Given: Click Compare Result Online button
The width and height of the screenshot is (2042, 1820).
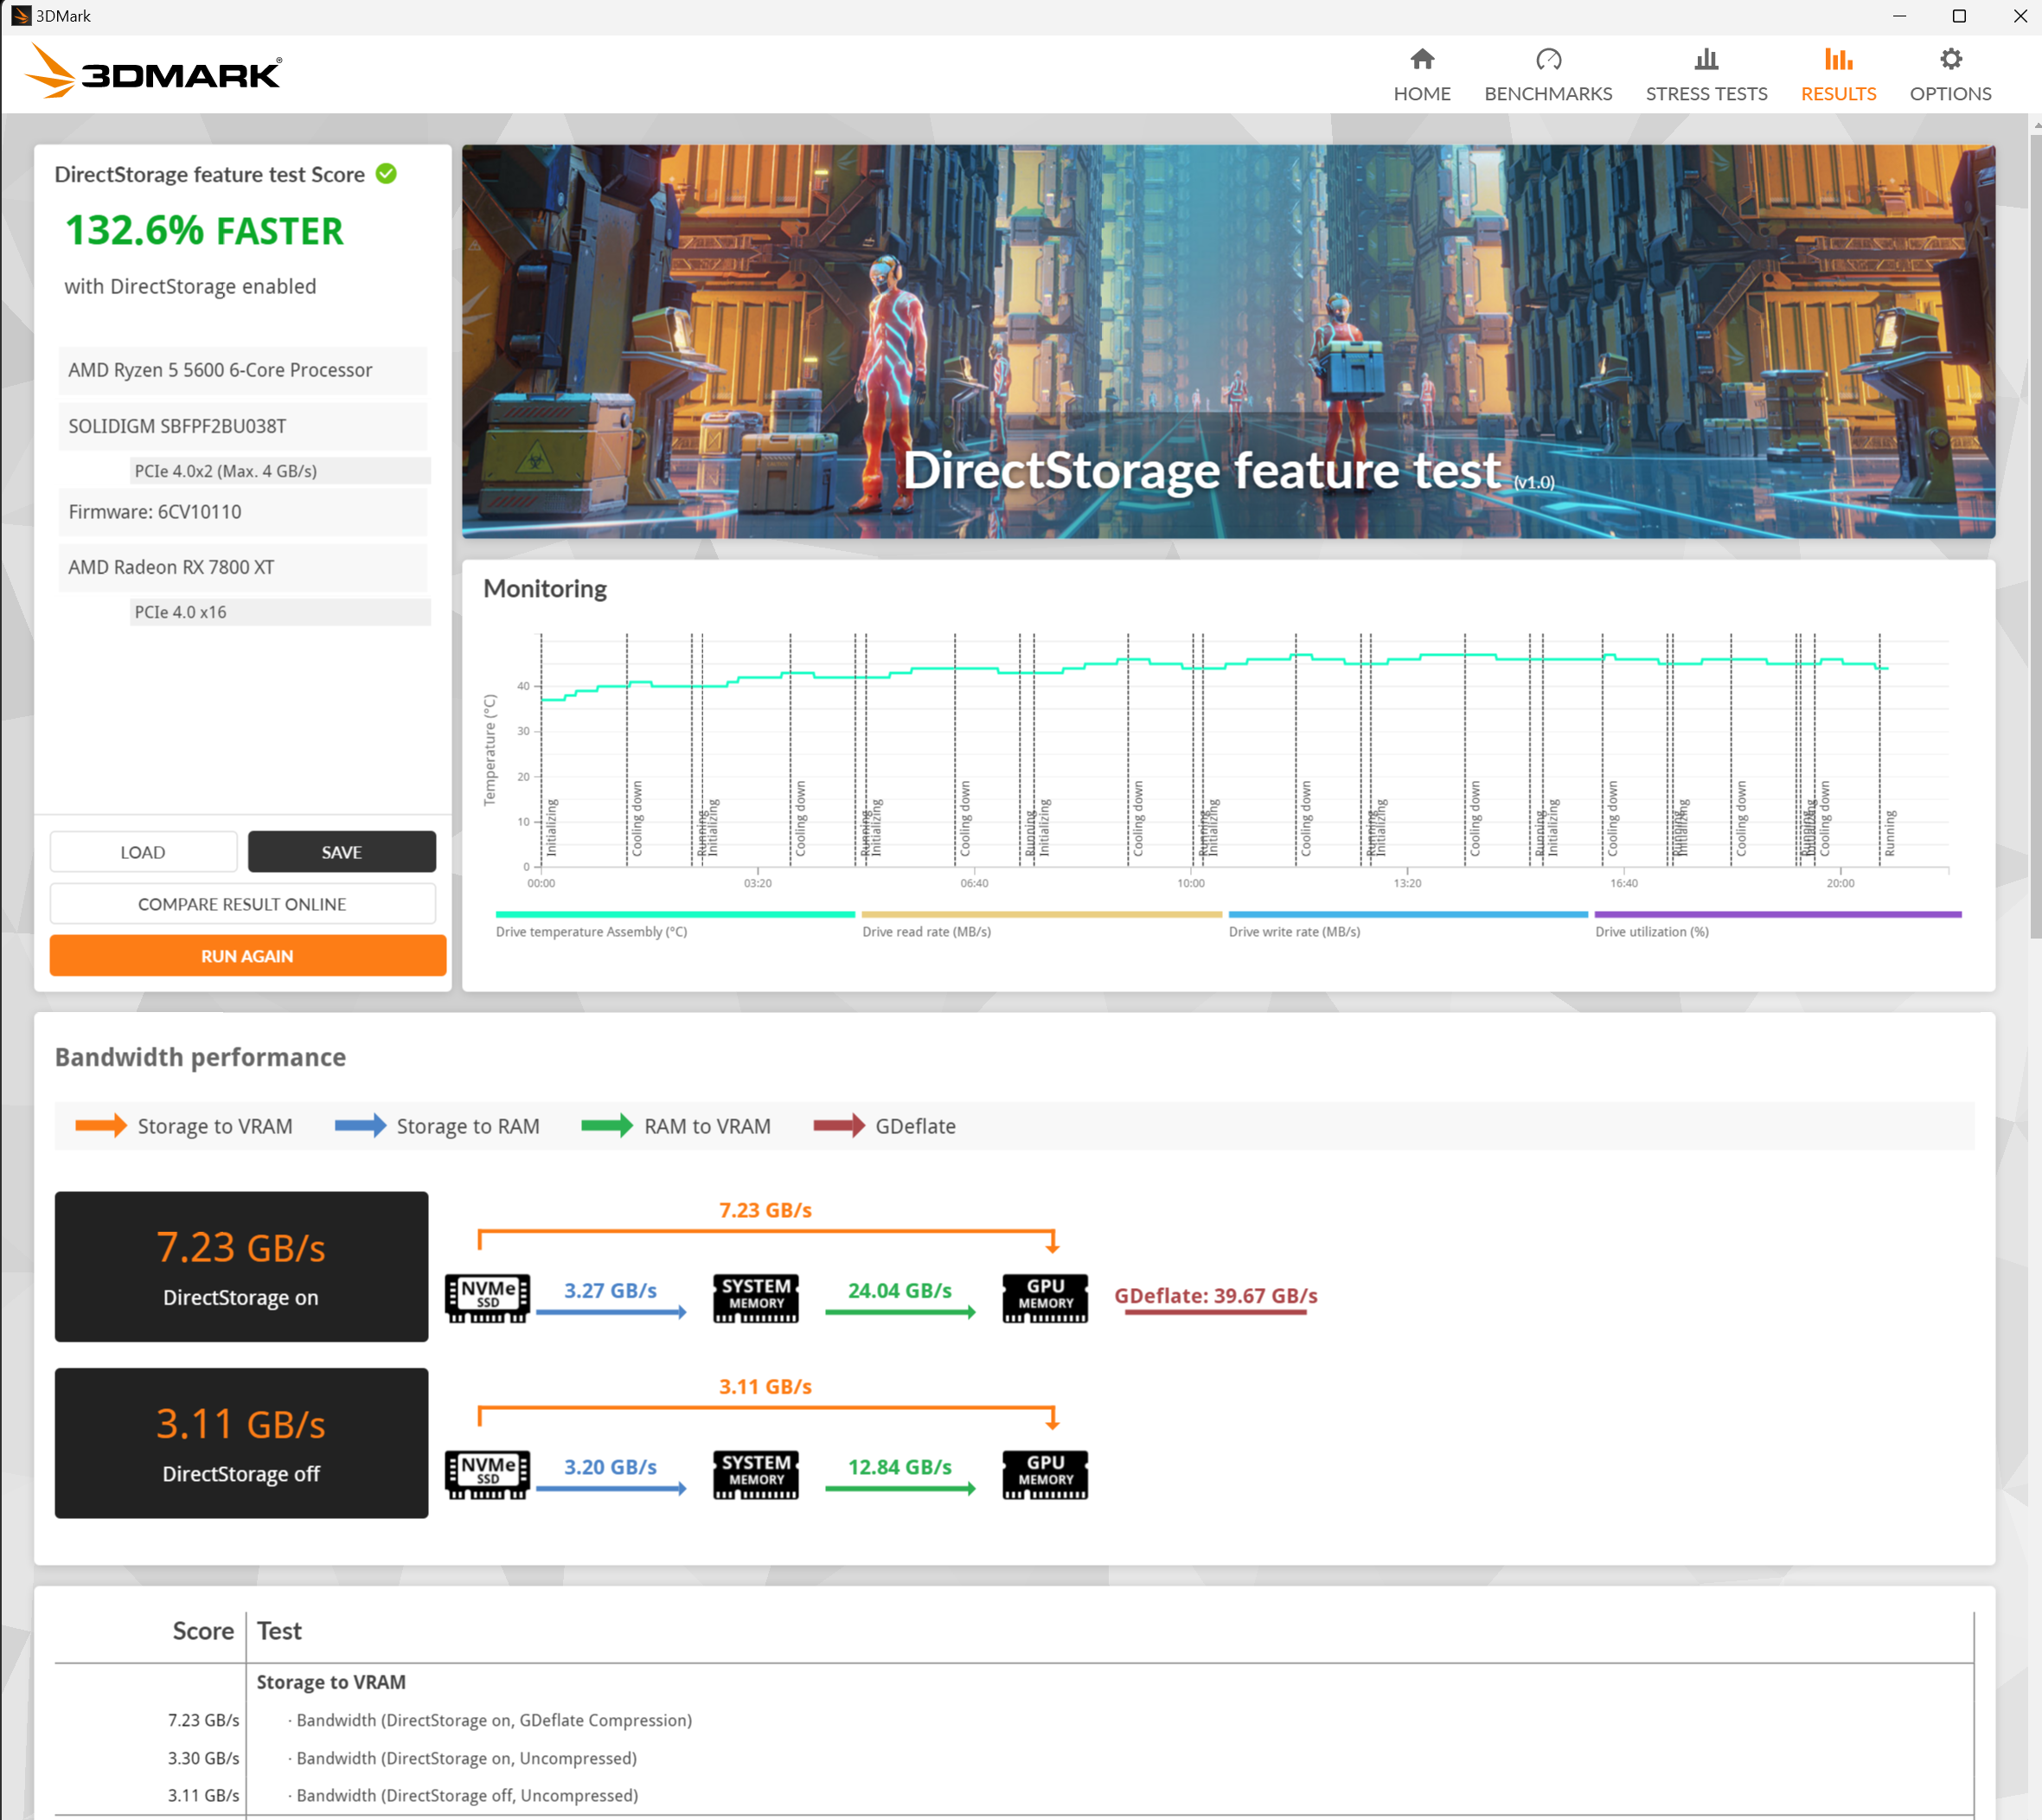Looking at the screenshot, I should click(x=242, y=904).
